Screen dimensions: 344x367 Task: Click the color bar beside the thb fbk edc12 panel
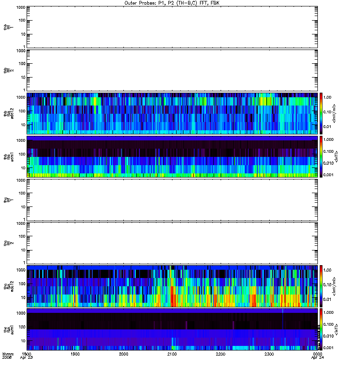click(x=321, y=113)
